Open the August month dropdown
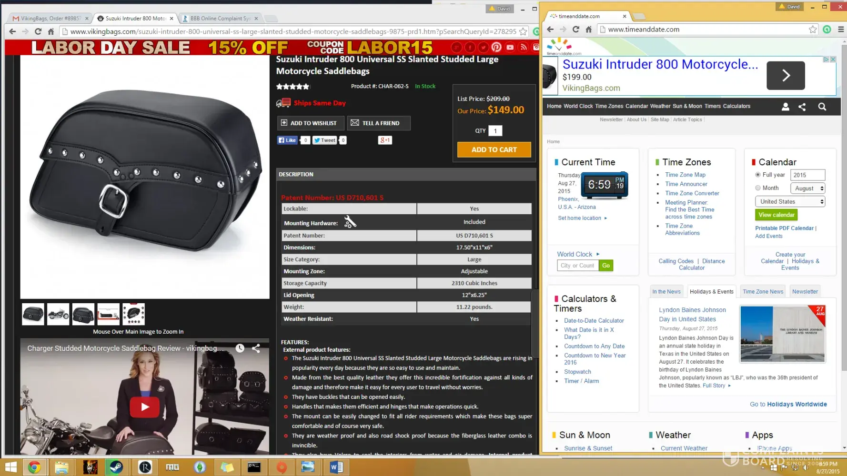 coord(808,188)
